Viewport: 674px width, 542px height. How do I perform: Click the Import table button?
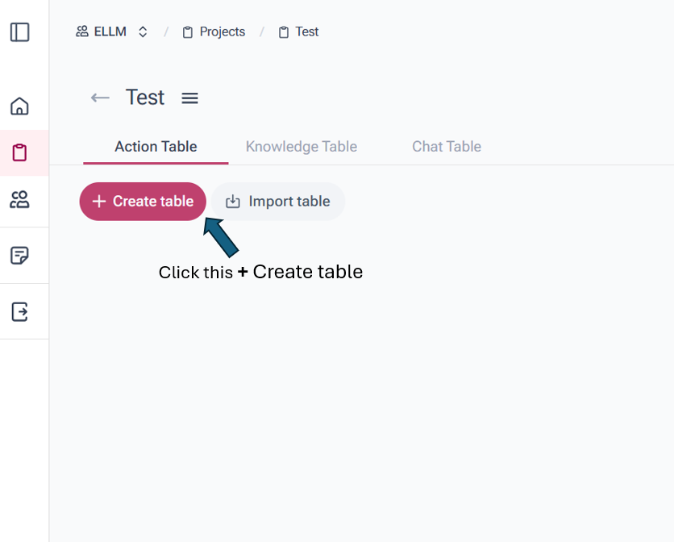coord(278,202)
